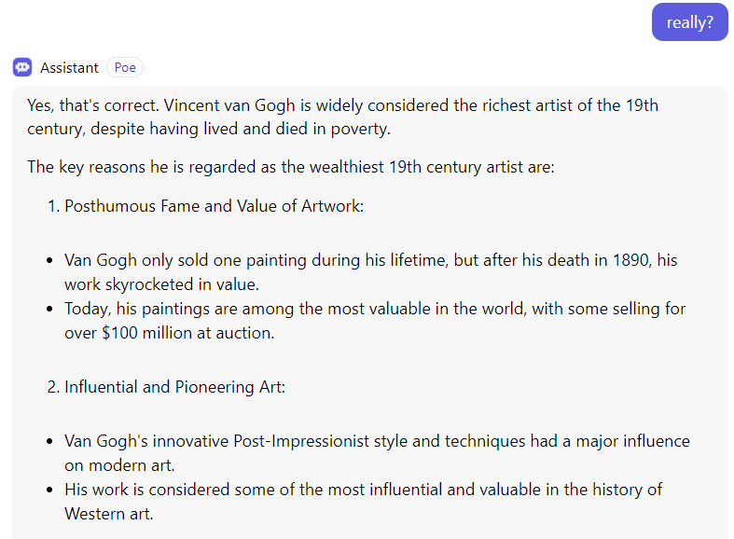Click the Assistant bot avatar icon

pos(22,67)
